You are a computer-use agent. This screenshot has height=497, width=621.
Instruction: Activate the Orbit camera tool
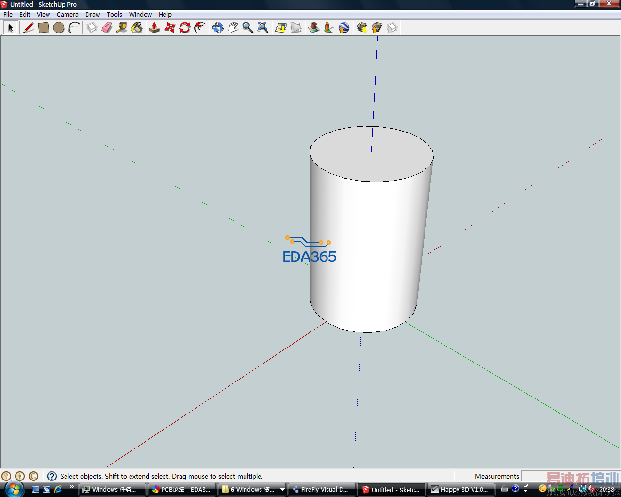[218, 28]
